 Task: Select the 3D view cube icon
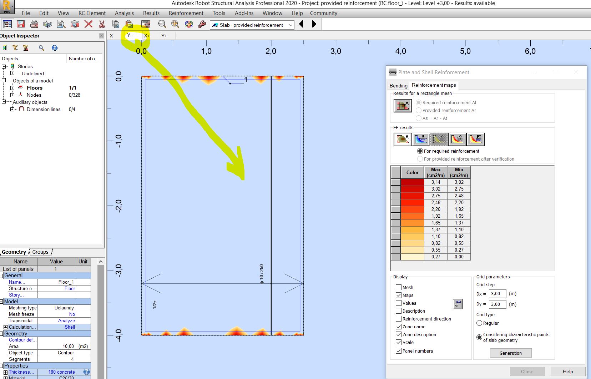[189, 24]
